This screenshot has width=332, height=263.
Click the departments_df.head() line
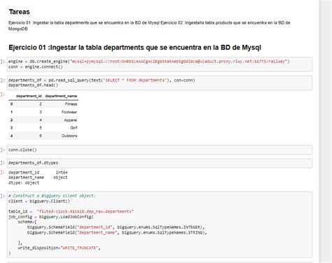(33, 85)
